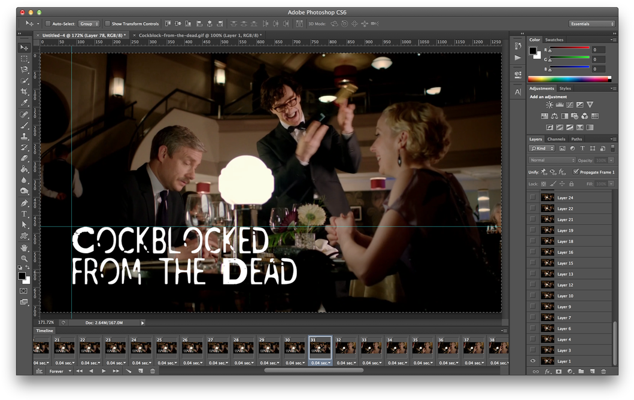This screenshot has height=400, width=634.
Task: Select the Horizontal Type tool
Action: tap(24, 214)
